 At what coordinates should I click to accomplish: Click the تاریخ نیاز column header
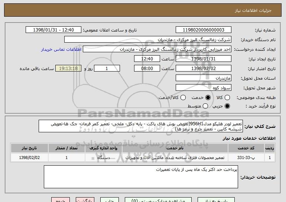tap(29, 148)
